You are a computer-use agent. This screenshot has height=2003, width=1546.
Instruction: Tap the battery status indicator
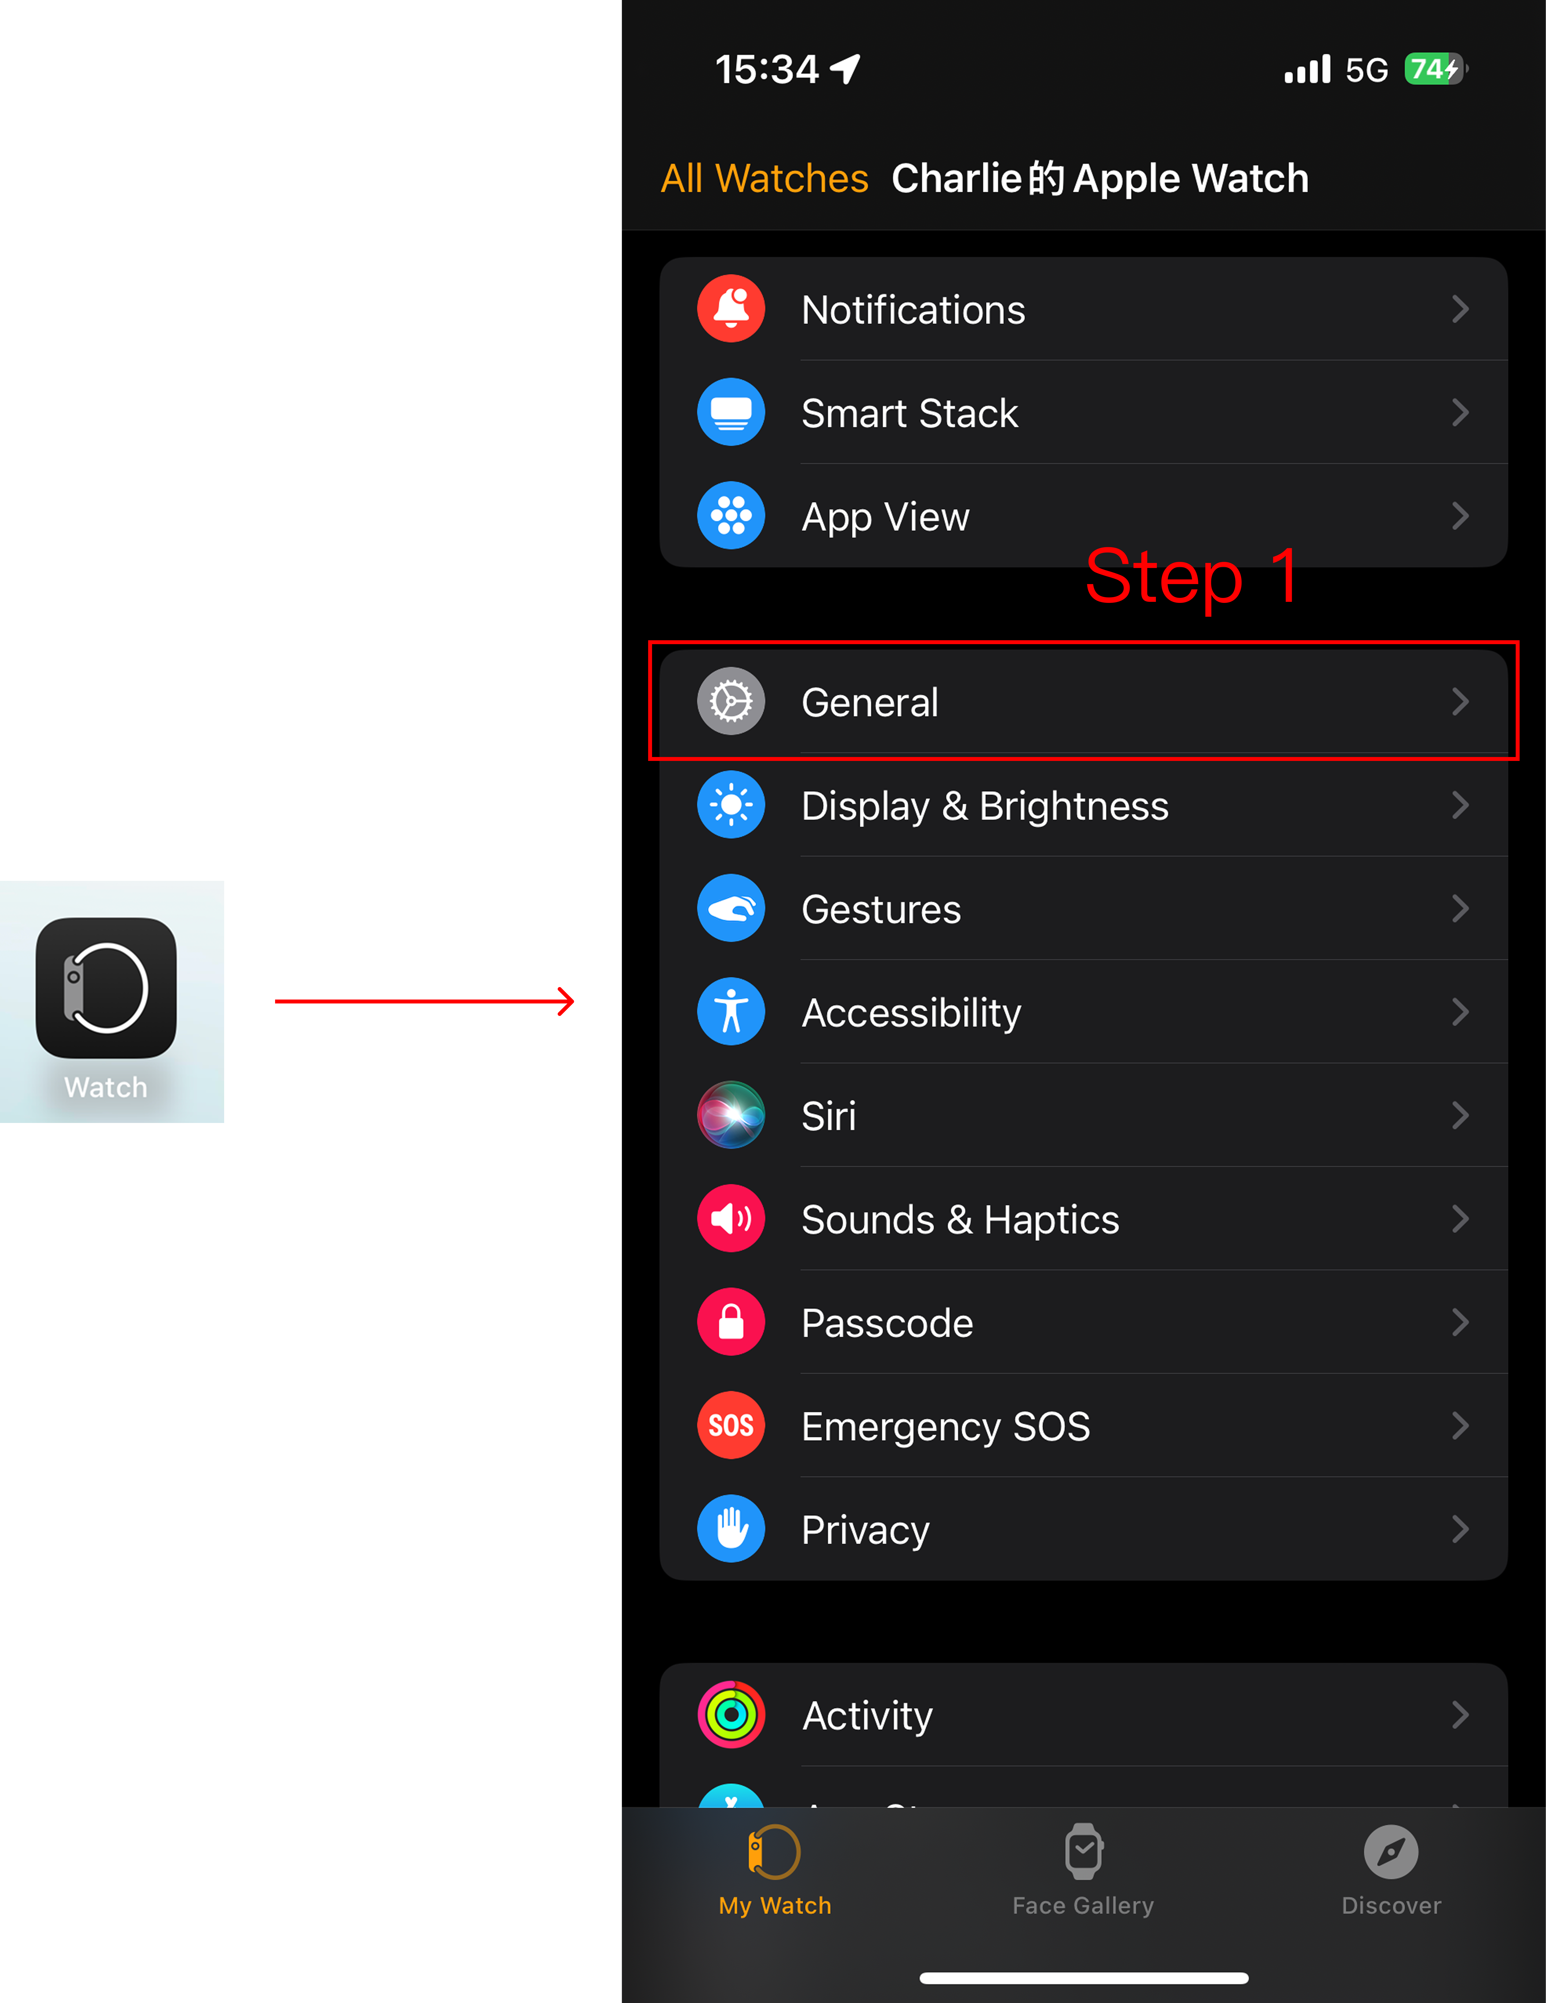[x=1435, y=69]
